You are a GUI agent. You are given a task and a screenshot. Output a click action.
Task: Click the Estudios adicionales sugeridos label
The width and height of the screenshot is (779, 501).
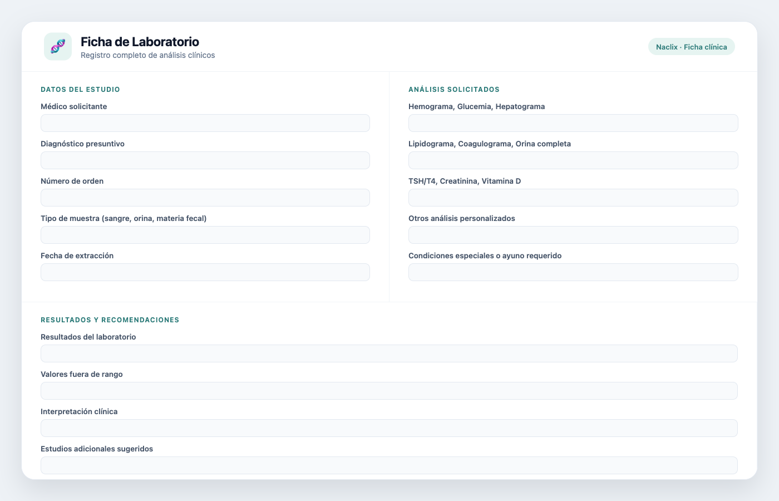point(97,449)
